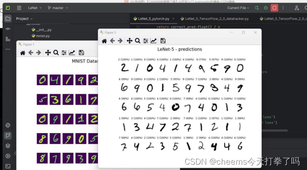The image size is (307, 170).
Task: Select Zoom magnifier in Figure 1 toolbar
Action: click(x=56, y=53)
